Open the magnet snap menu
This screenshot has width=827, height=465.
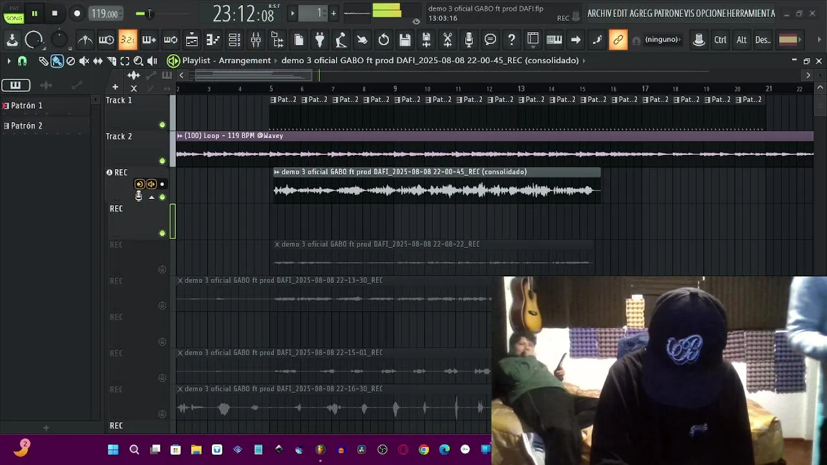click(x=22, y=61)
